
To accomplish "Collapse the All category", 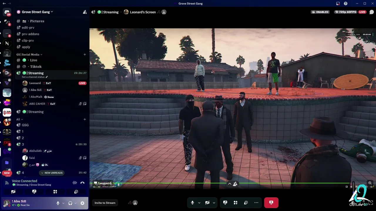I will pos(19,119).
